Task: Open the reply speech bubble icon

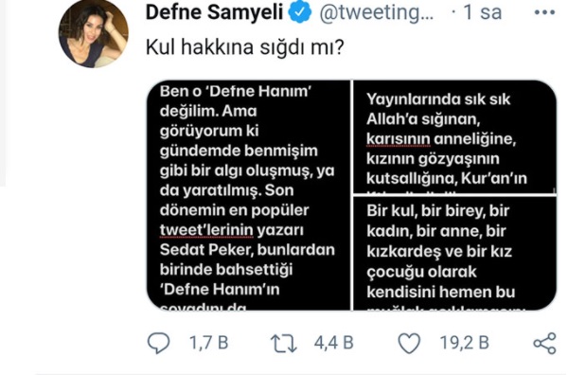Action: tap(158, 343)
